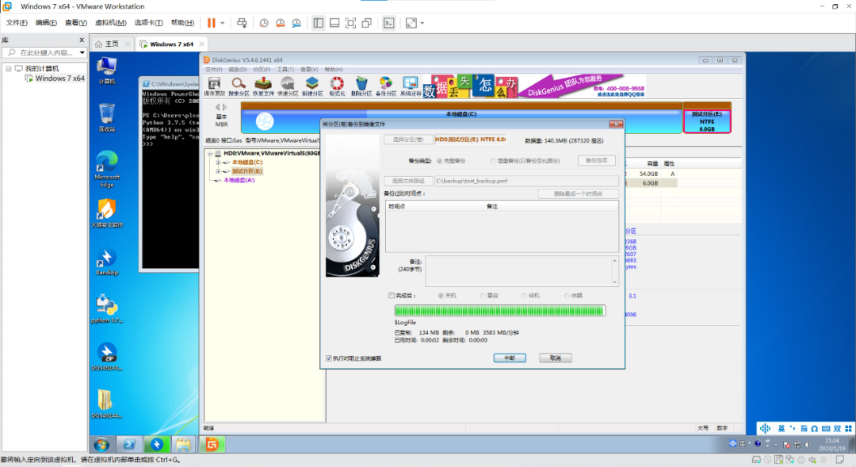Open the file explorer folder on guest taskbar
This screenshot has height=467, width=856.
click(x=183, y=445)
